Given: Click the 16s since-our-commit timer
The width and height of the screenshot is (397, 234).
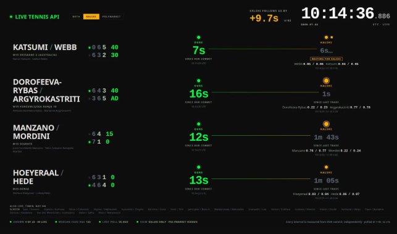Looking at the screenshot, I should pyautogui.click(x=199, y=94).
